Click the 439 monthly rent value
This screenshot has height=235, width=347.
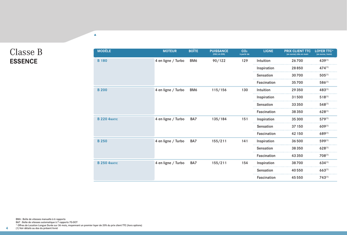[x=324, y=61]
